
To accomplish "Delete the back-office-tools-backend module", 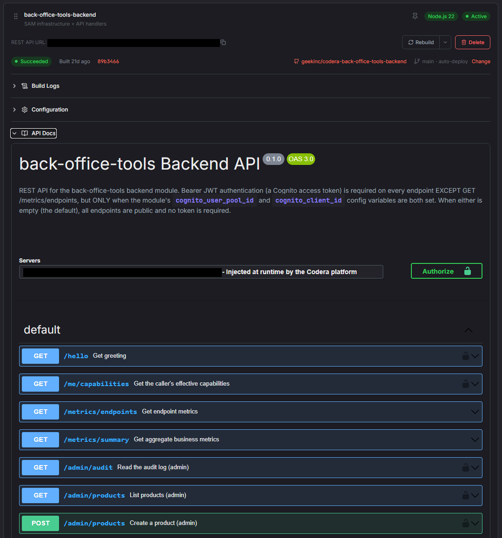I will (x=472, y=42).
